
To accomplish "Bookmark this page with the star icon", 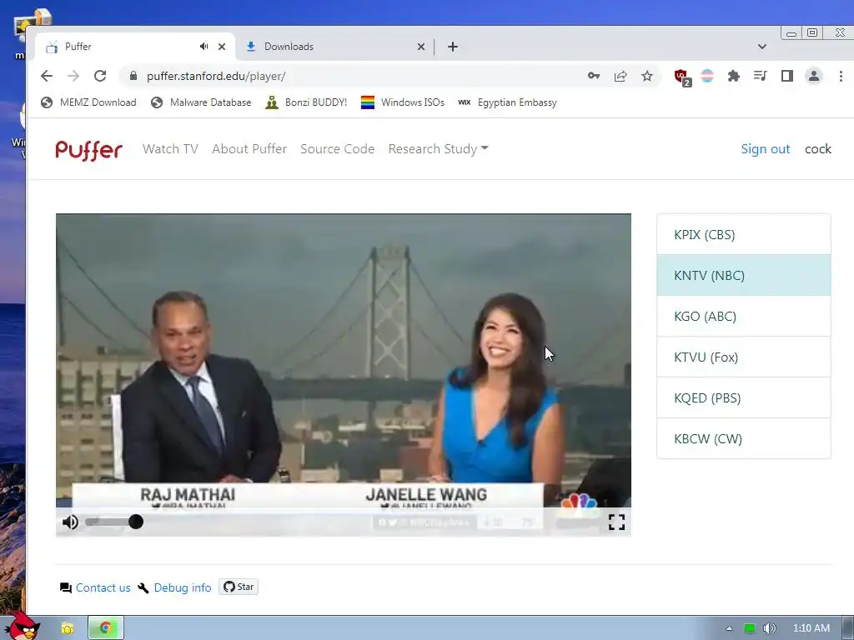I will click(646, 76).
